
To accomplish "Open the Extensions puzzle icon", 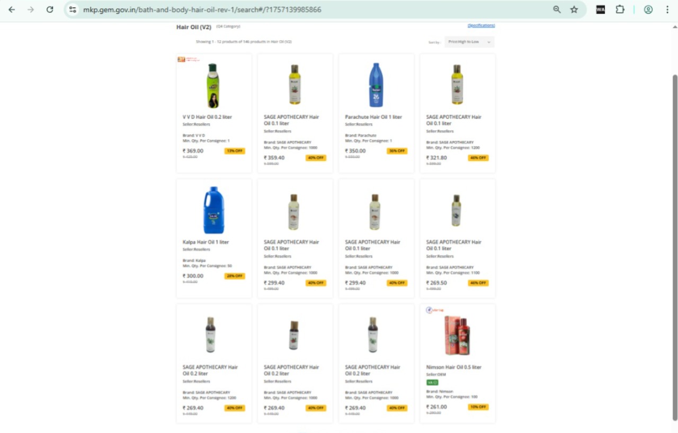I will (620, 10).
